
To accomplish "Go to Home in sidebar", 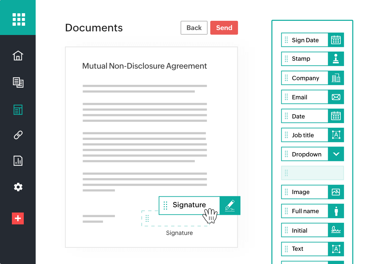I will coord(18,55).
